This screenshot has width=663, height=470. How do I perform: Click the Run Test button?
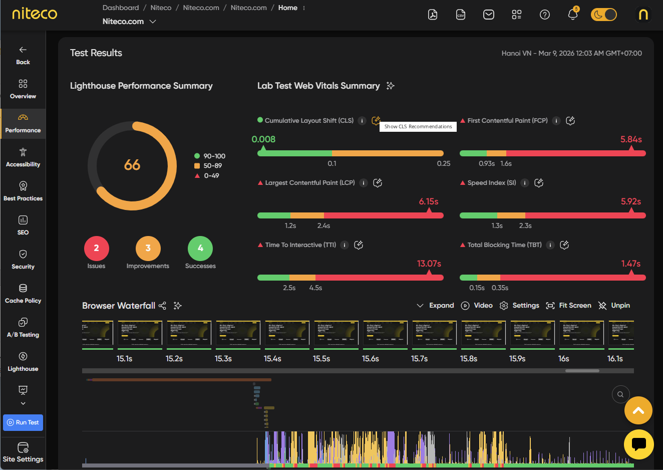tap(23, 422)
